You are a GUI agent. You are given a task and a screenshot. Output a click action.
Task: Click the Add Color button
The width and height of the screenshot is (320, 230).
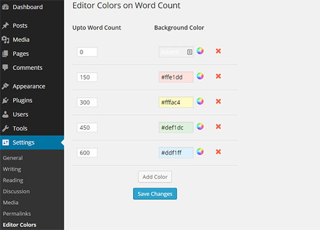tap(155, 176)
